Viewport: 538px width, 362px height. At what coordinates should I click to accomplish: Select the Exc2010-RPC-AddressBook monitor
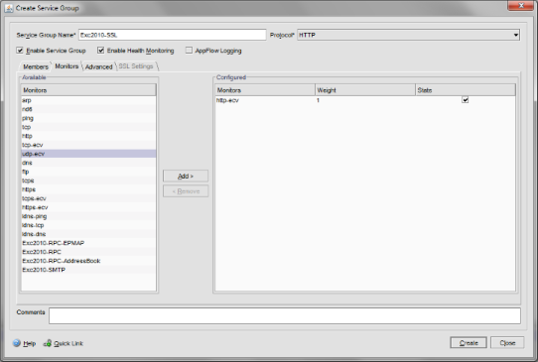pyautogui.click(x=88, y=261)
